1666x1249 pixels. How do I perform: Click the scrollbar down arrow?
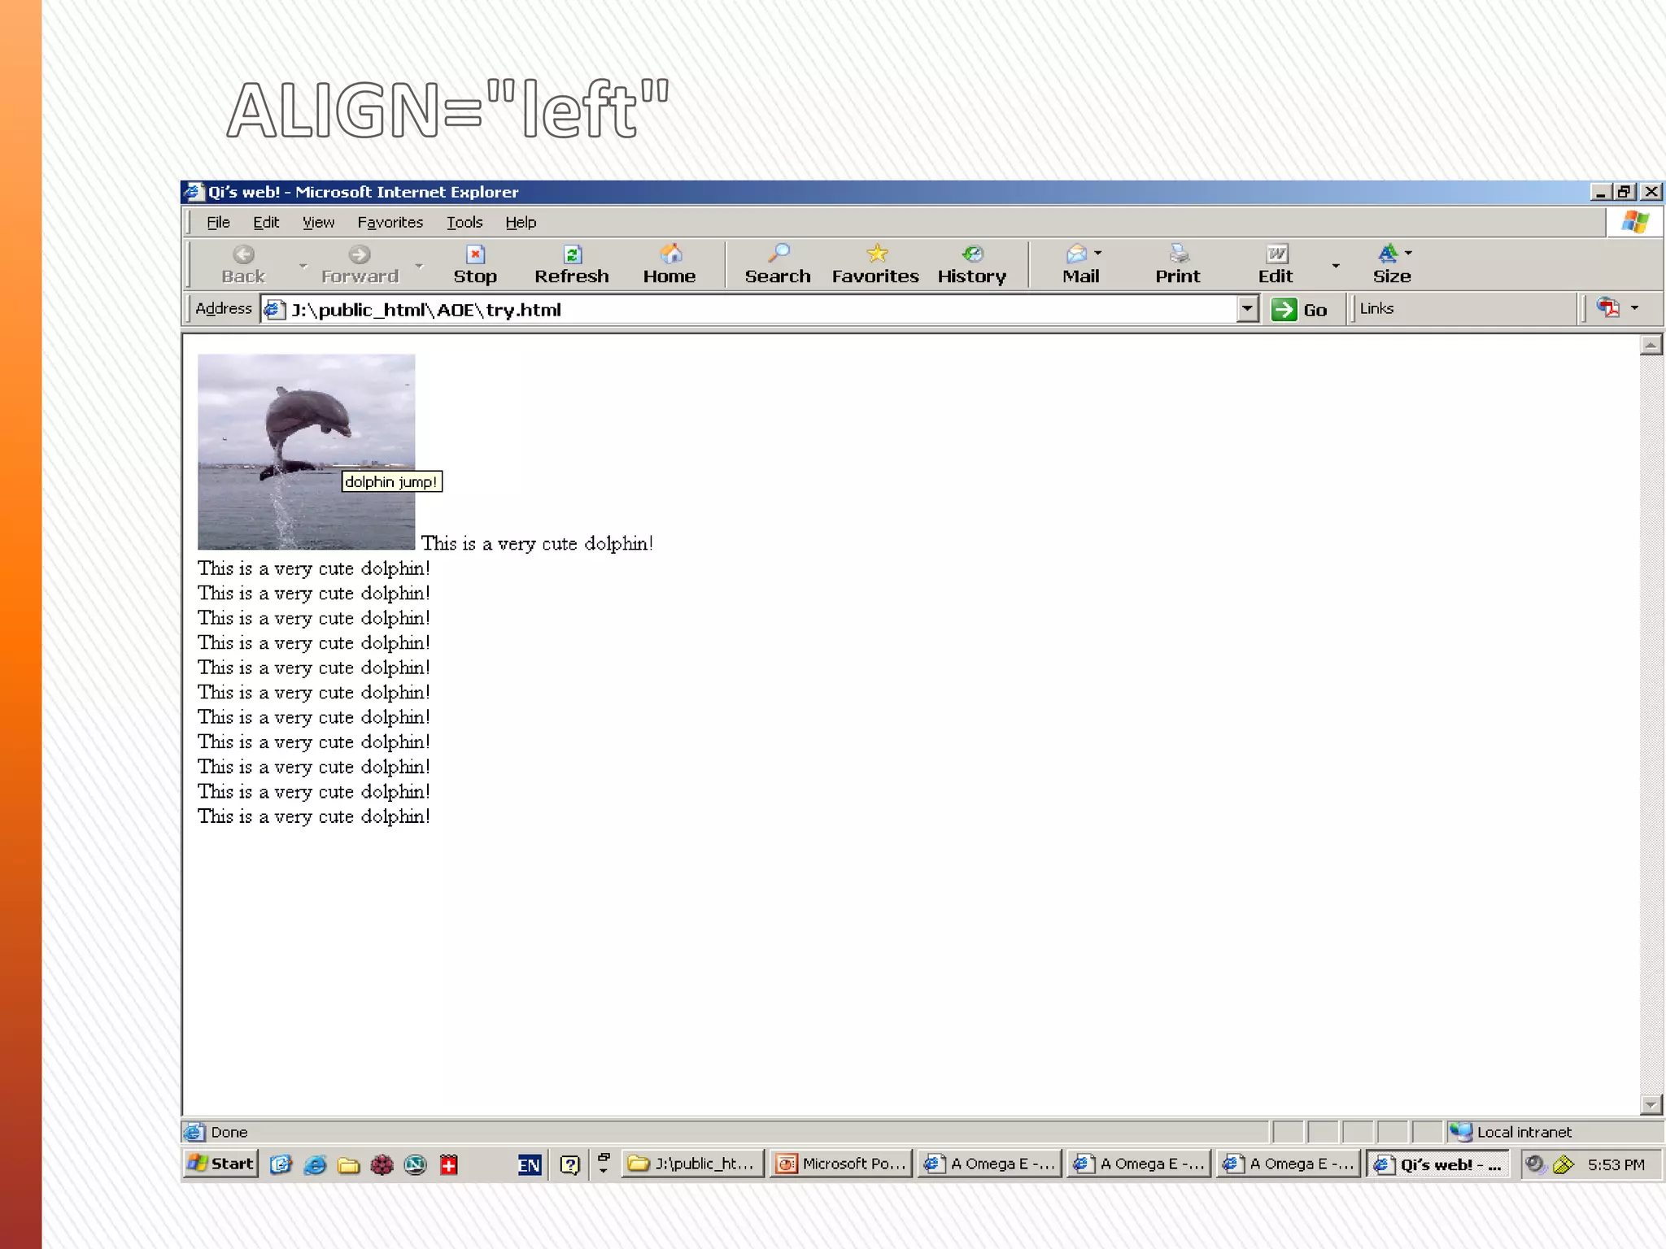tap(1651, 1104)
